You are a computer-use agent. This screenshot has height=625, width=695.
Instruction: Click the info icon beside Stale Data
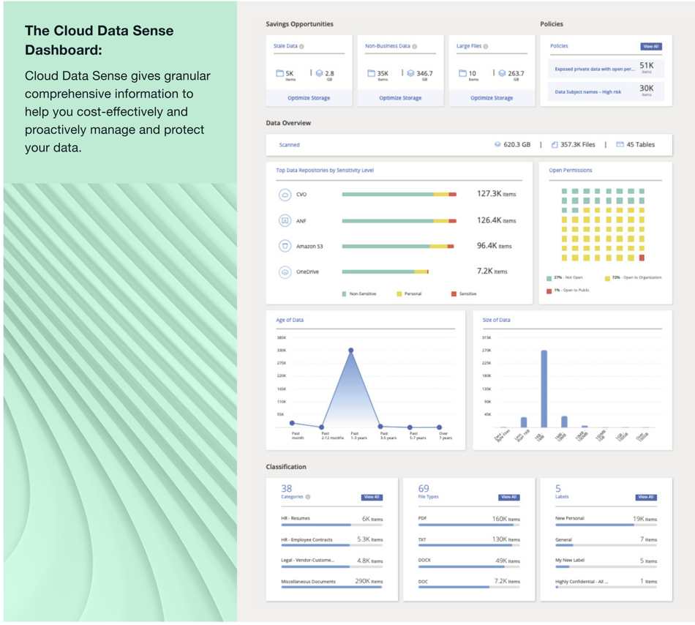301,47
